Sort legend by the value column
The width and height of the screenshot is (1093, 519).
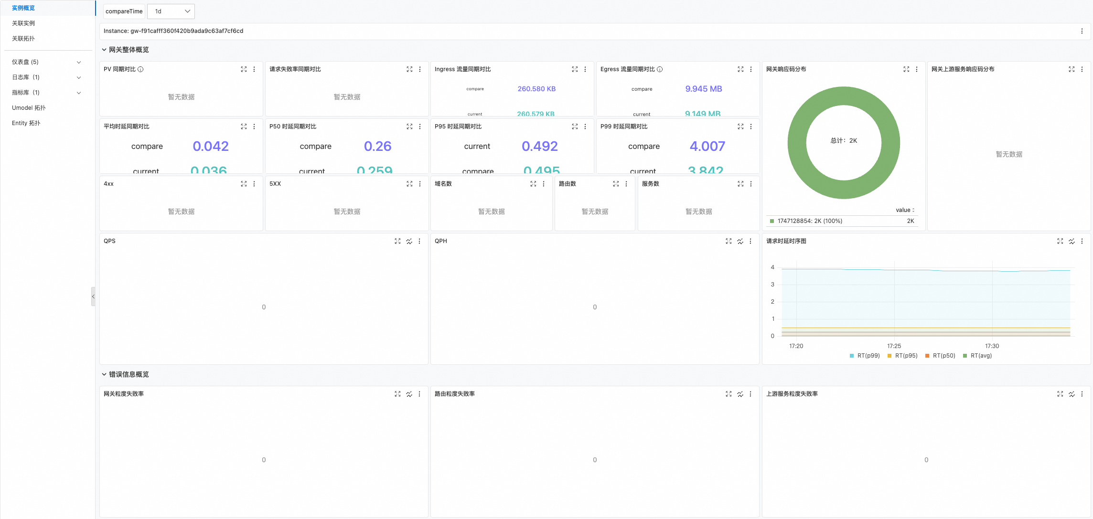905,210
